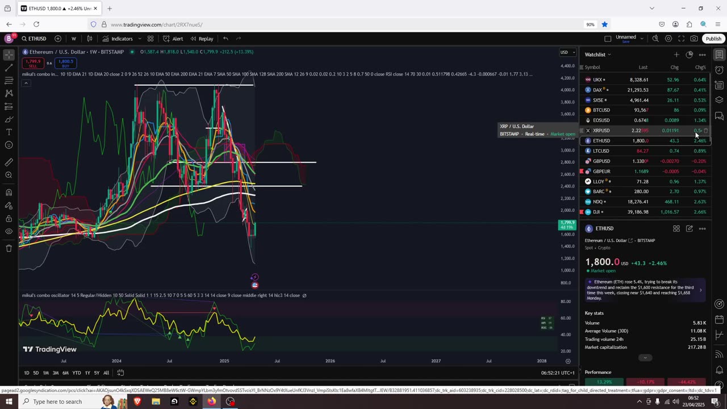Enter fullscreen mode
The image size is (727, 409).
[682, 39]
